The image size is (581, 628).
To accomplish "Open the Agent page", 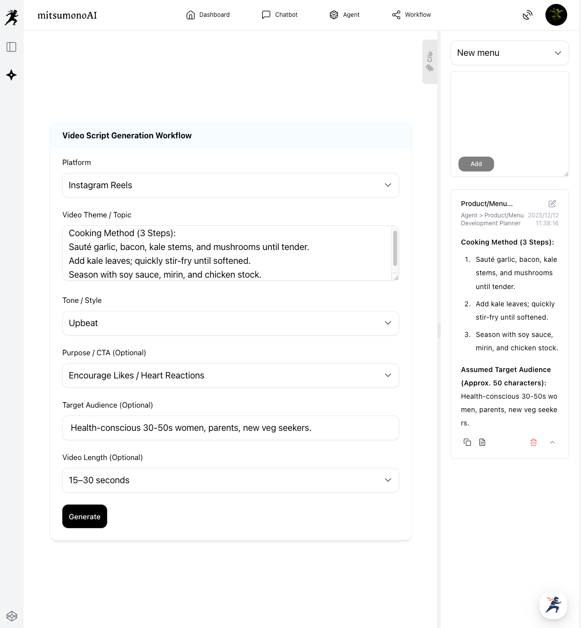I will click(344, 15).
